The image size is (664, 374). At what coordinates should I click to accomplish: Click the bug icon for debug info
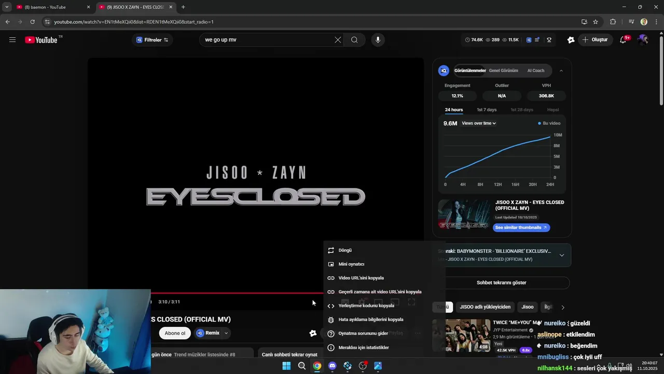(x=331, y=319)
